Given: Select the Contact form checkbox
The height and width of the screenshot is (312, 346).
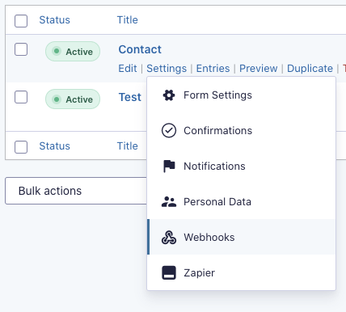Looking at the screenshot, I should [21, 49].
